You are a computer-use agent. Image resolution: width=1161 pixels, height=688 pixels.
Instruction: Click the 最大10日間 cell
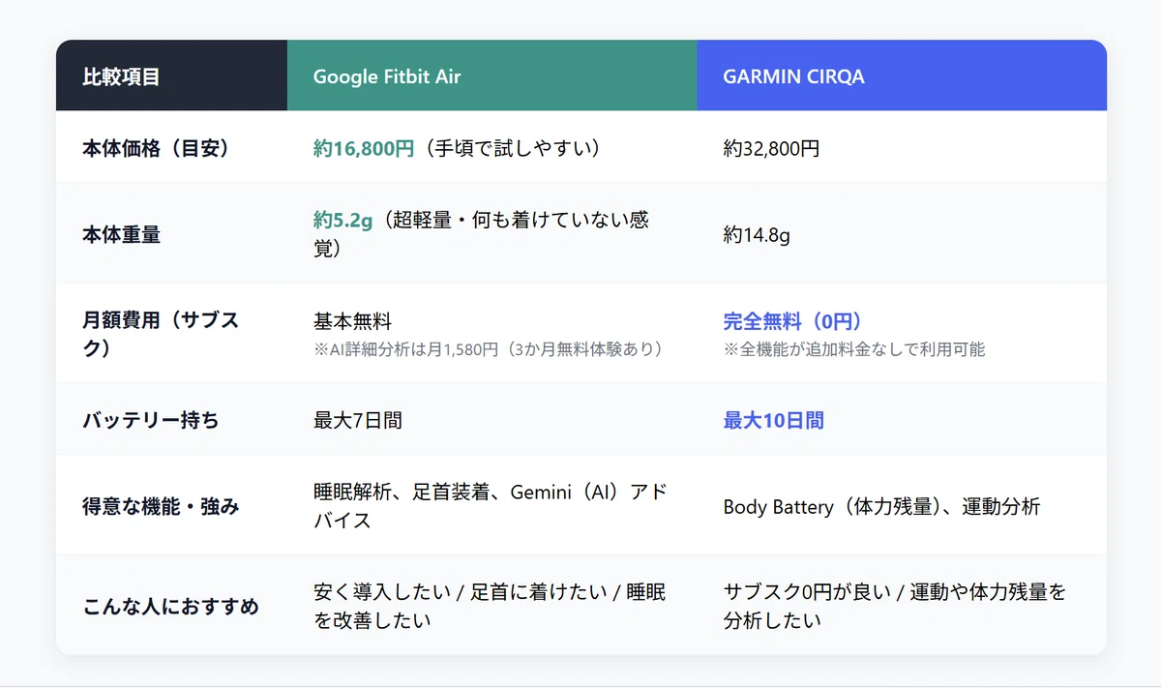pyautogui.click(x=902, y=420)
